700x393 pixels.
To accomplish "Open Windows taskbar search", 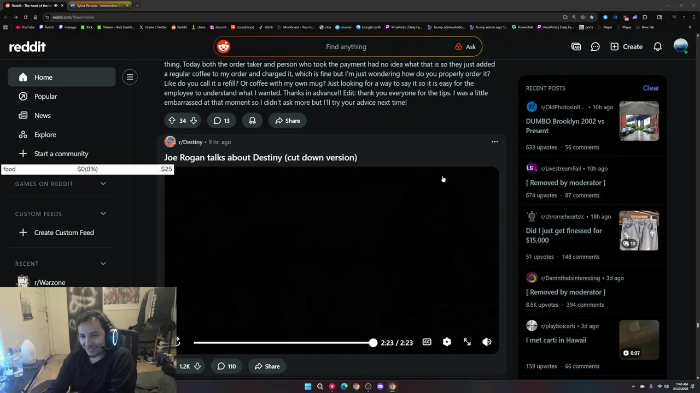I will click(x=320, y=386).
